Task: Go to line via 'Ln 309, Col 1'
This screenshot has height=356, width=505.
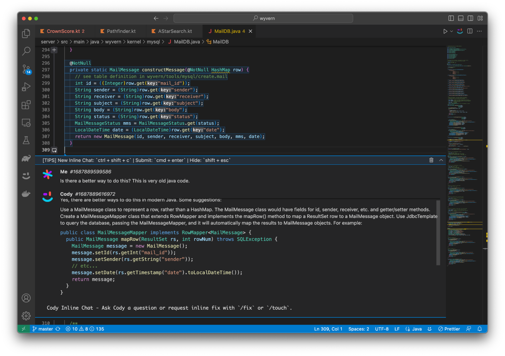Action: click(328, 329)
